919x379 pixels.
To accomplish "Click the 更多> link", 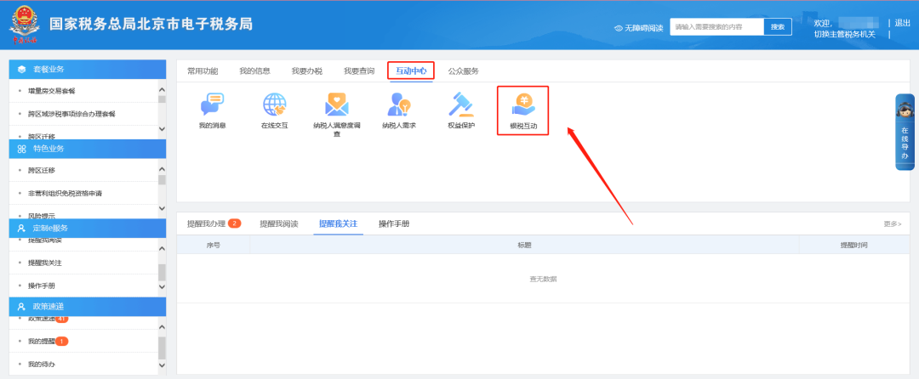I will coord(893,223).
